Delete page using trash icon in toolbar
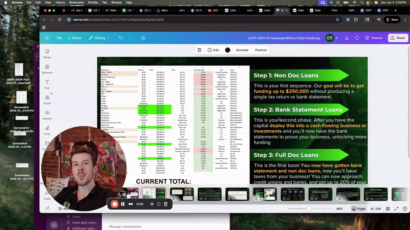410x230 pixels. pos(199,50)
